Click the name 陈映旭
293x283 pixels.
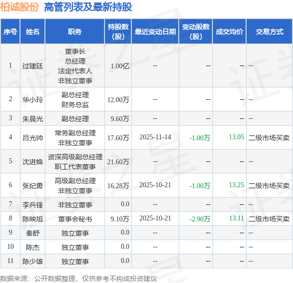coord(33,219)
